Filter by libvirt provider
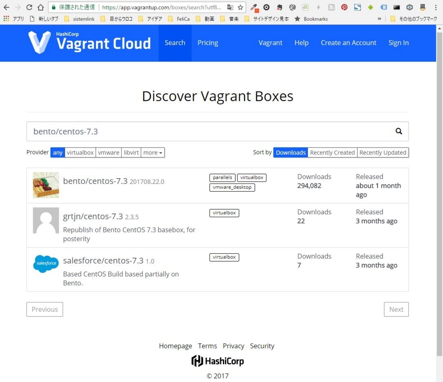Viewport: 443px width, 382px height. tap(131, 152)
